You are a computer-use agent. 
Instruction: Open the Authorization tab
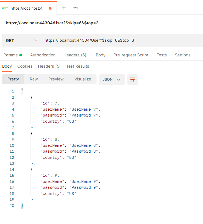tap(43, 55)
